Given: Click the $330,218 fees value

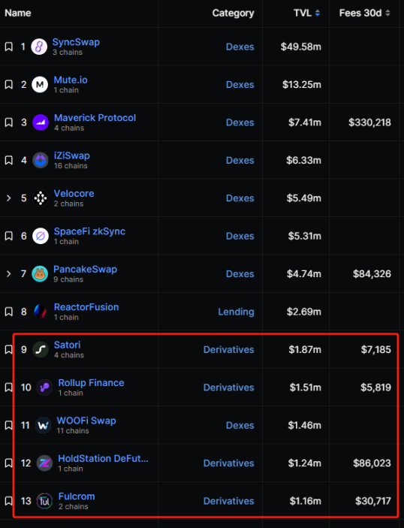Looking at the screenshot, I should 369,122.
